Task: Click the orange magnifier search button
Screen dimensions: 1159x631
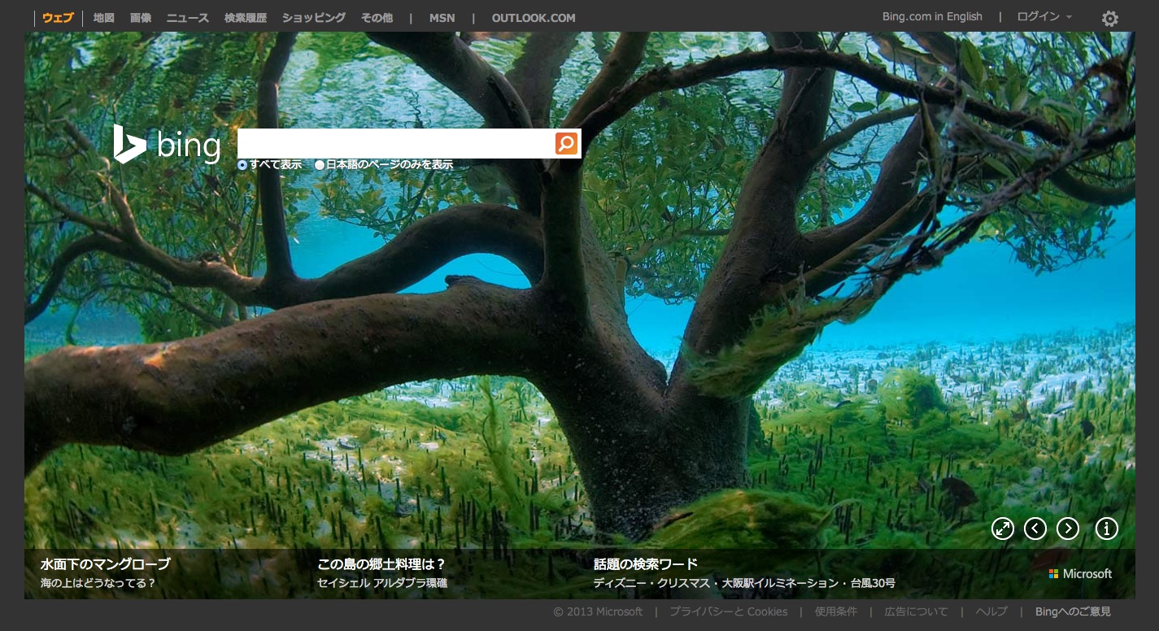Action: [566, 143]
